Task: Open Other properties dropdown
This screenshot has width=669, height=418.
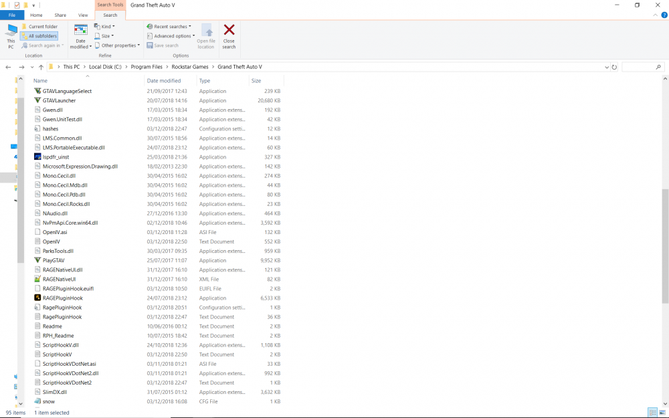Action: point(117,45)
